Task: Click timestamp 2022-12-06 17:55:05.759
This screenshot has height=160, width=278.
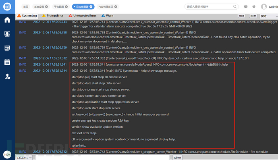Action: 50,48
